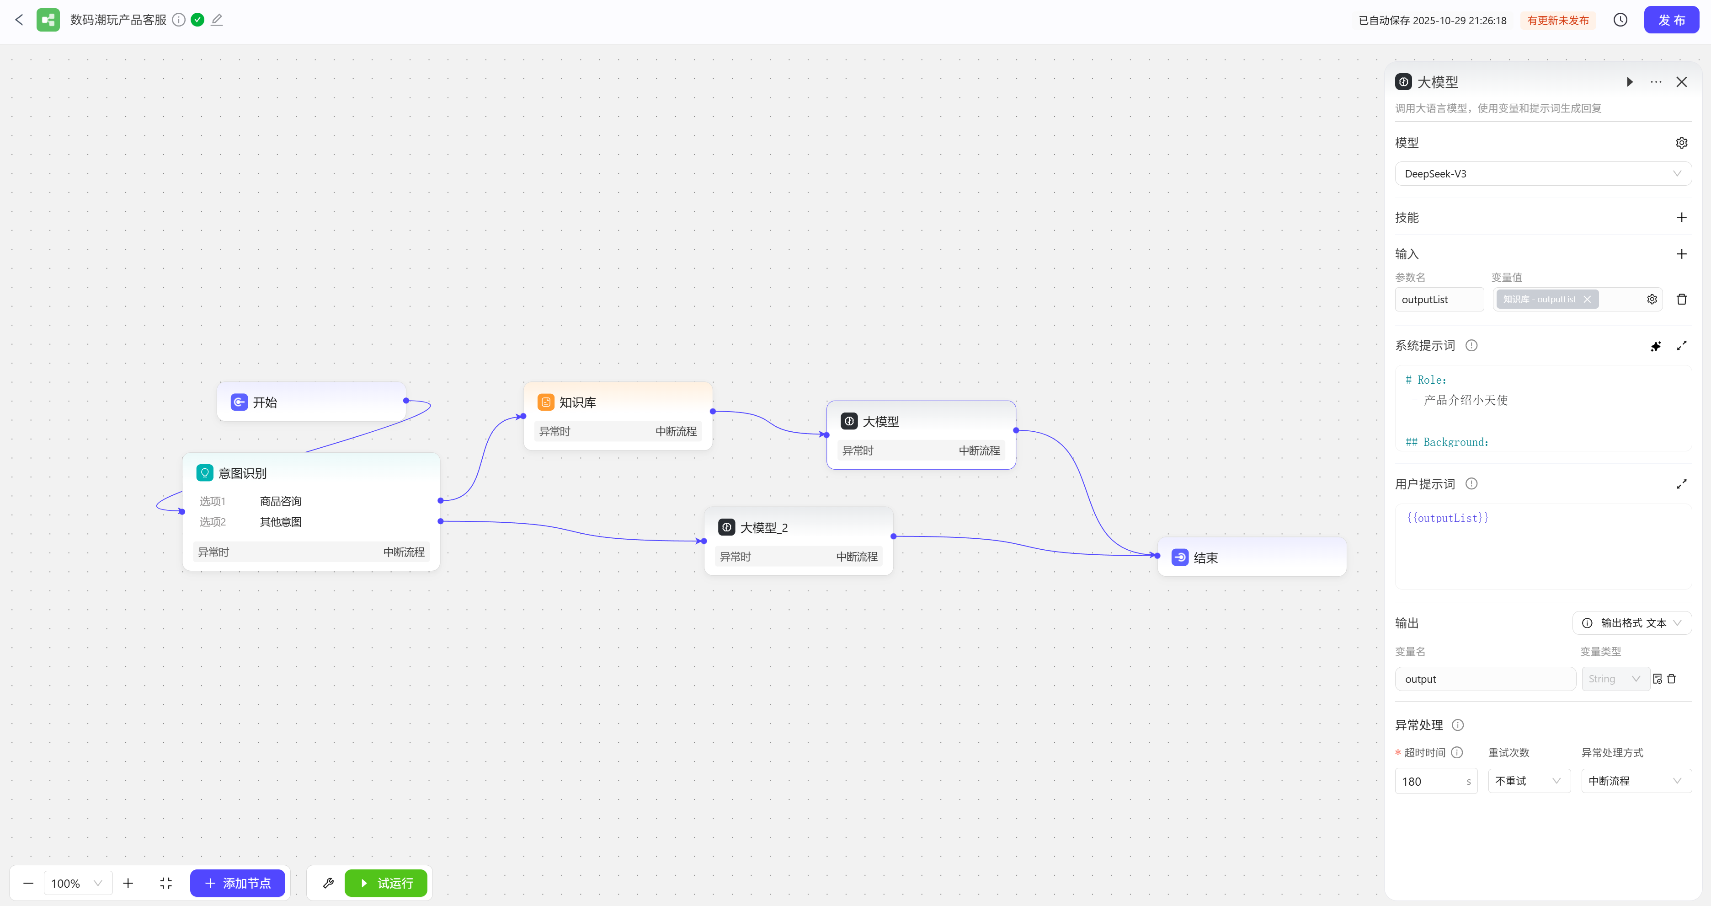
Task: Click the 添加节点 add node button
Action: tap(237, 883)
